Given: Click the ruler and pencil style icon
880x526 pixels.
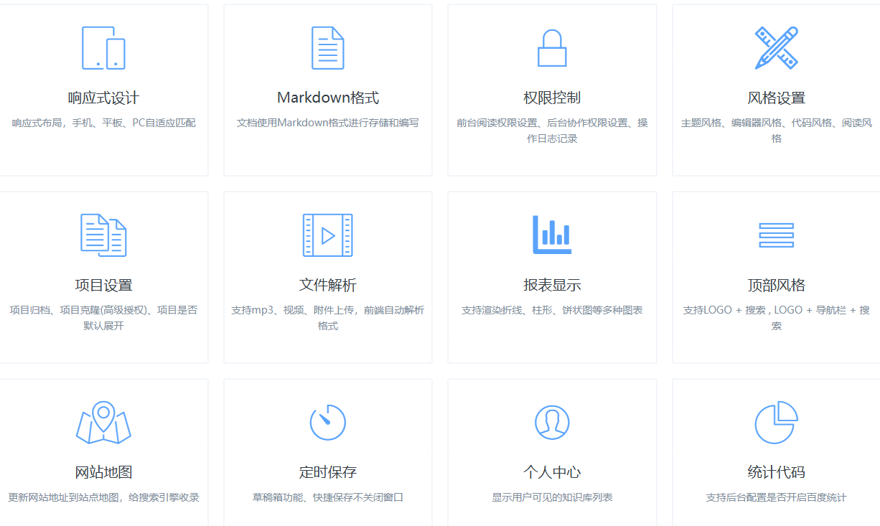Looking at the screenshot, I should click(776, 48).
